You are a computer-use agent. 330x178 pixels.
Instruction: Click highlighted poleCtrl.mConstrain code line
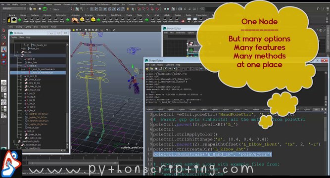click(212, 154)
